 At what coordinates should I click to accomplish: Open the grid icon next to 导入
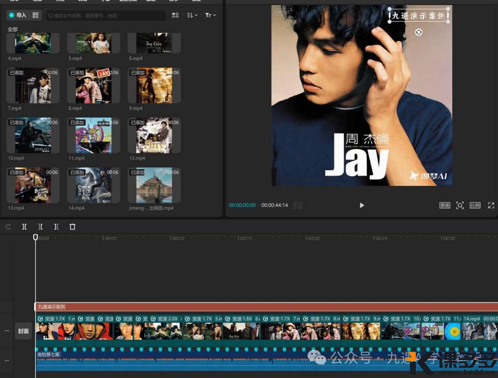(x=35, y=15)
